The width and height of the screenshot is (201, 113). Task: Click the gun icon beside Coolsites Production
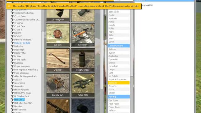[x=12, y=13]
